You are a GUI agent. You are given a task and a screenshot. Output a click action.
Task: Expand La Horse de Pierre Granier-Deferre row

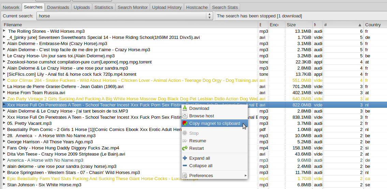pyautogui.click(x=4, y=86)
